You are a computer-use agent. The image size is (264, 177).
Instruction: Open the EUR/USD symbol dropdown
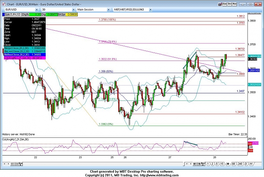[36, 10]
